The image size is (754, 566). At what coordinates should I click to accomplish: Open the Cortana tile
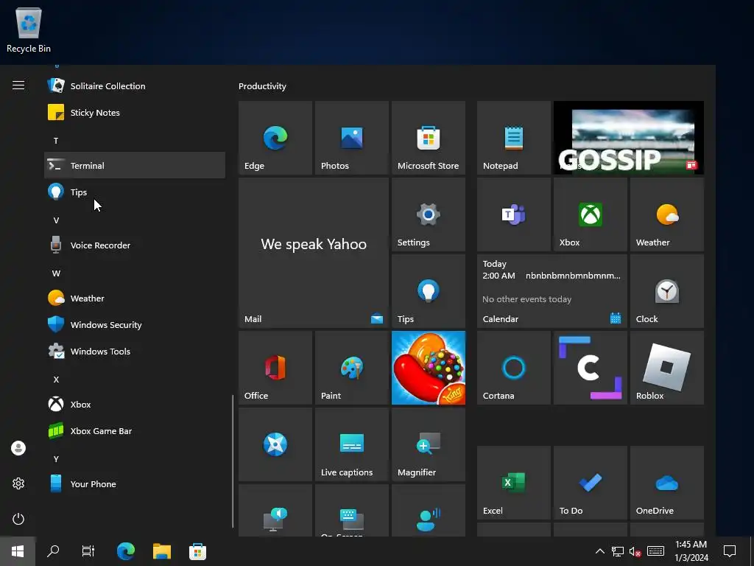(513, 368)
